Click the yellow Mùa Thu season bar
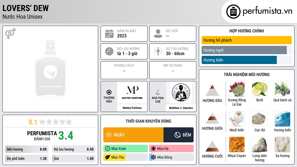This screenshot has width=297, height=167. click(x=126, y=157)
